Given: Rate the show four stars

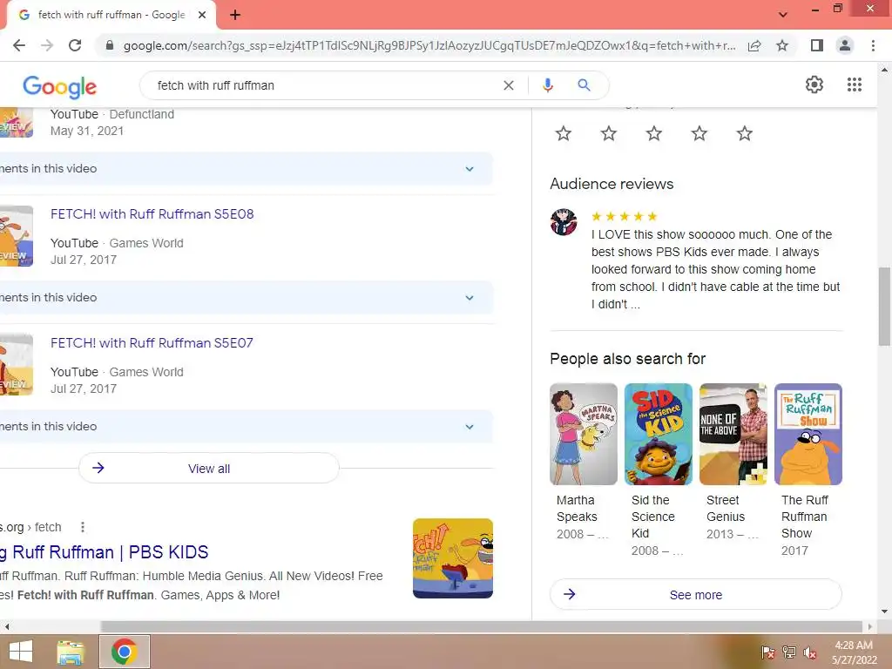Looking at the screenshot, I should click(x=699, y=133).
